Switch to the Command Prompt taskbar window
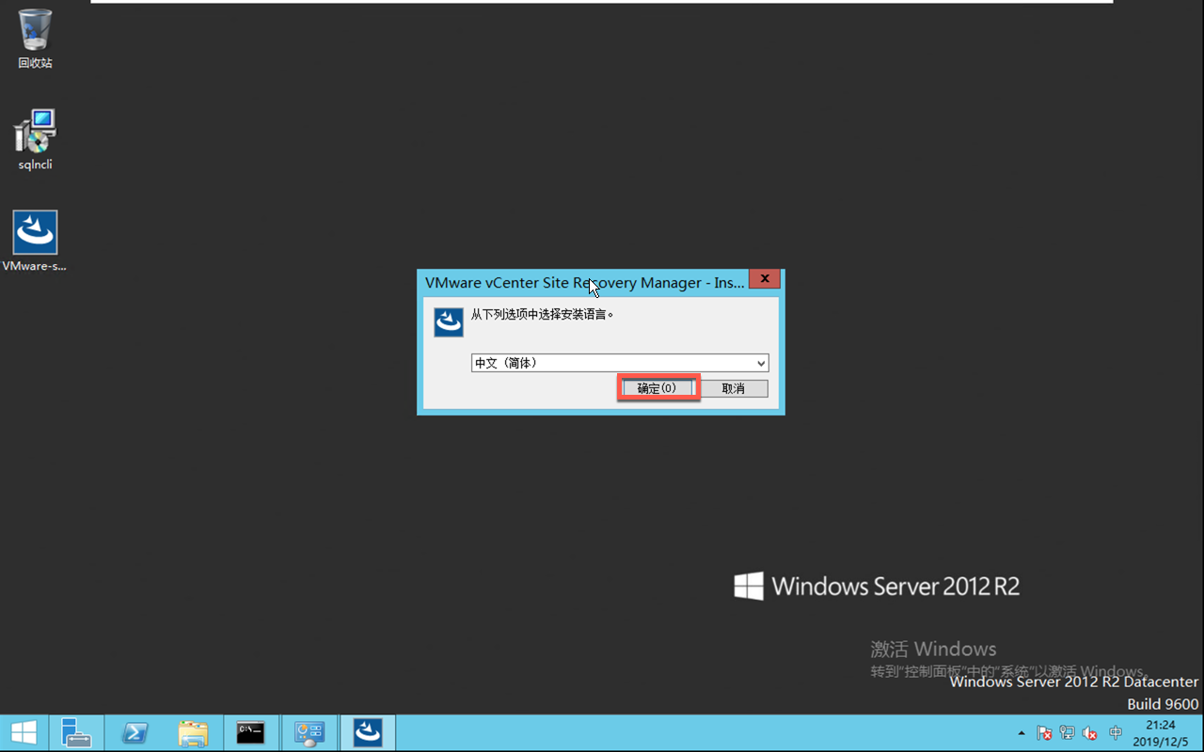 [251, 733]
